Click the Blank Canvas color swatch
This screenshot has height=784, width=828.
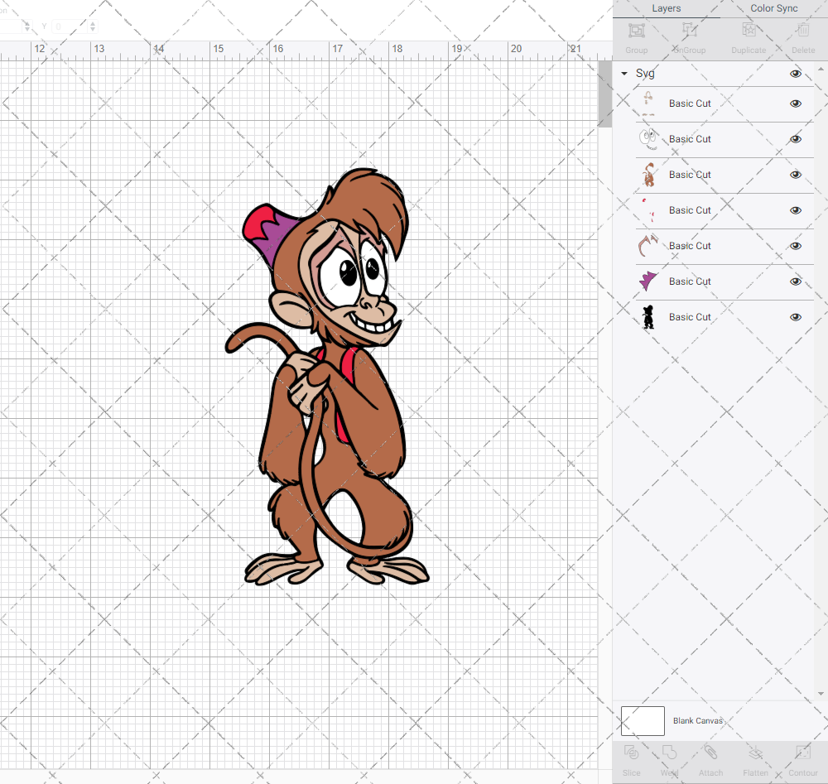(x=643, y=721)
